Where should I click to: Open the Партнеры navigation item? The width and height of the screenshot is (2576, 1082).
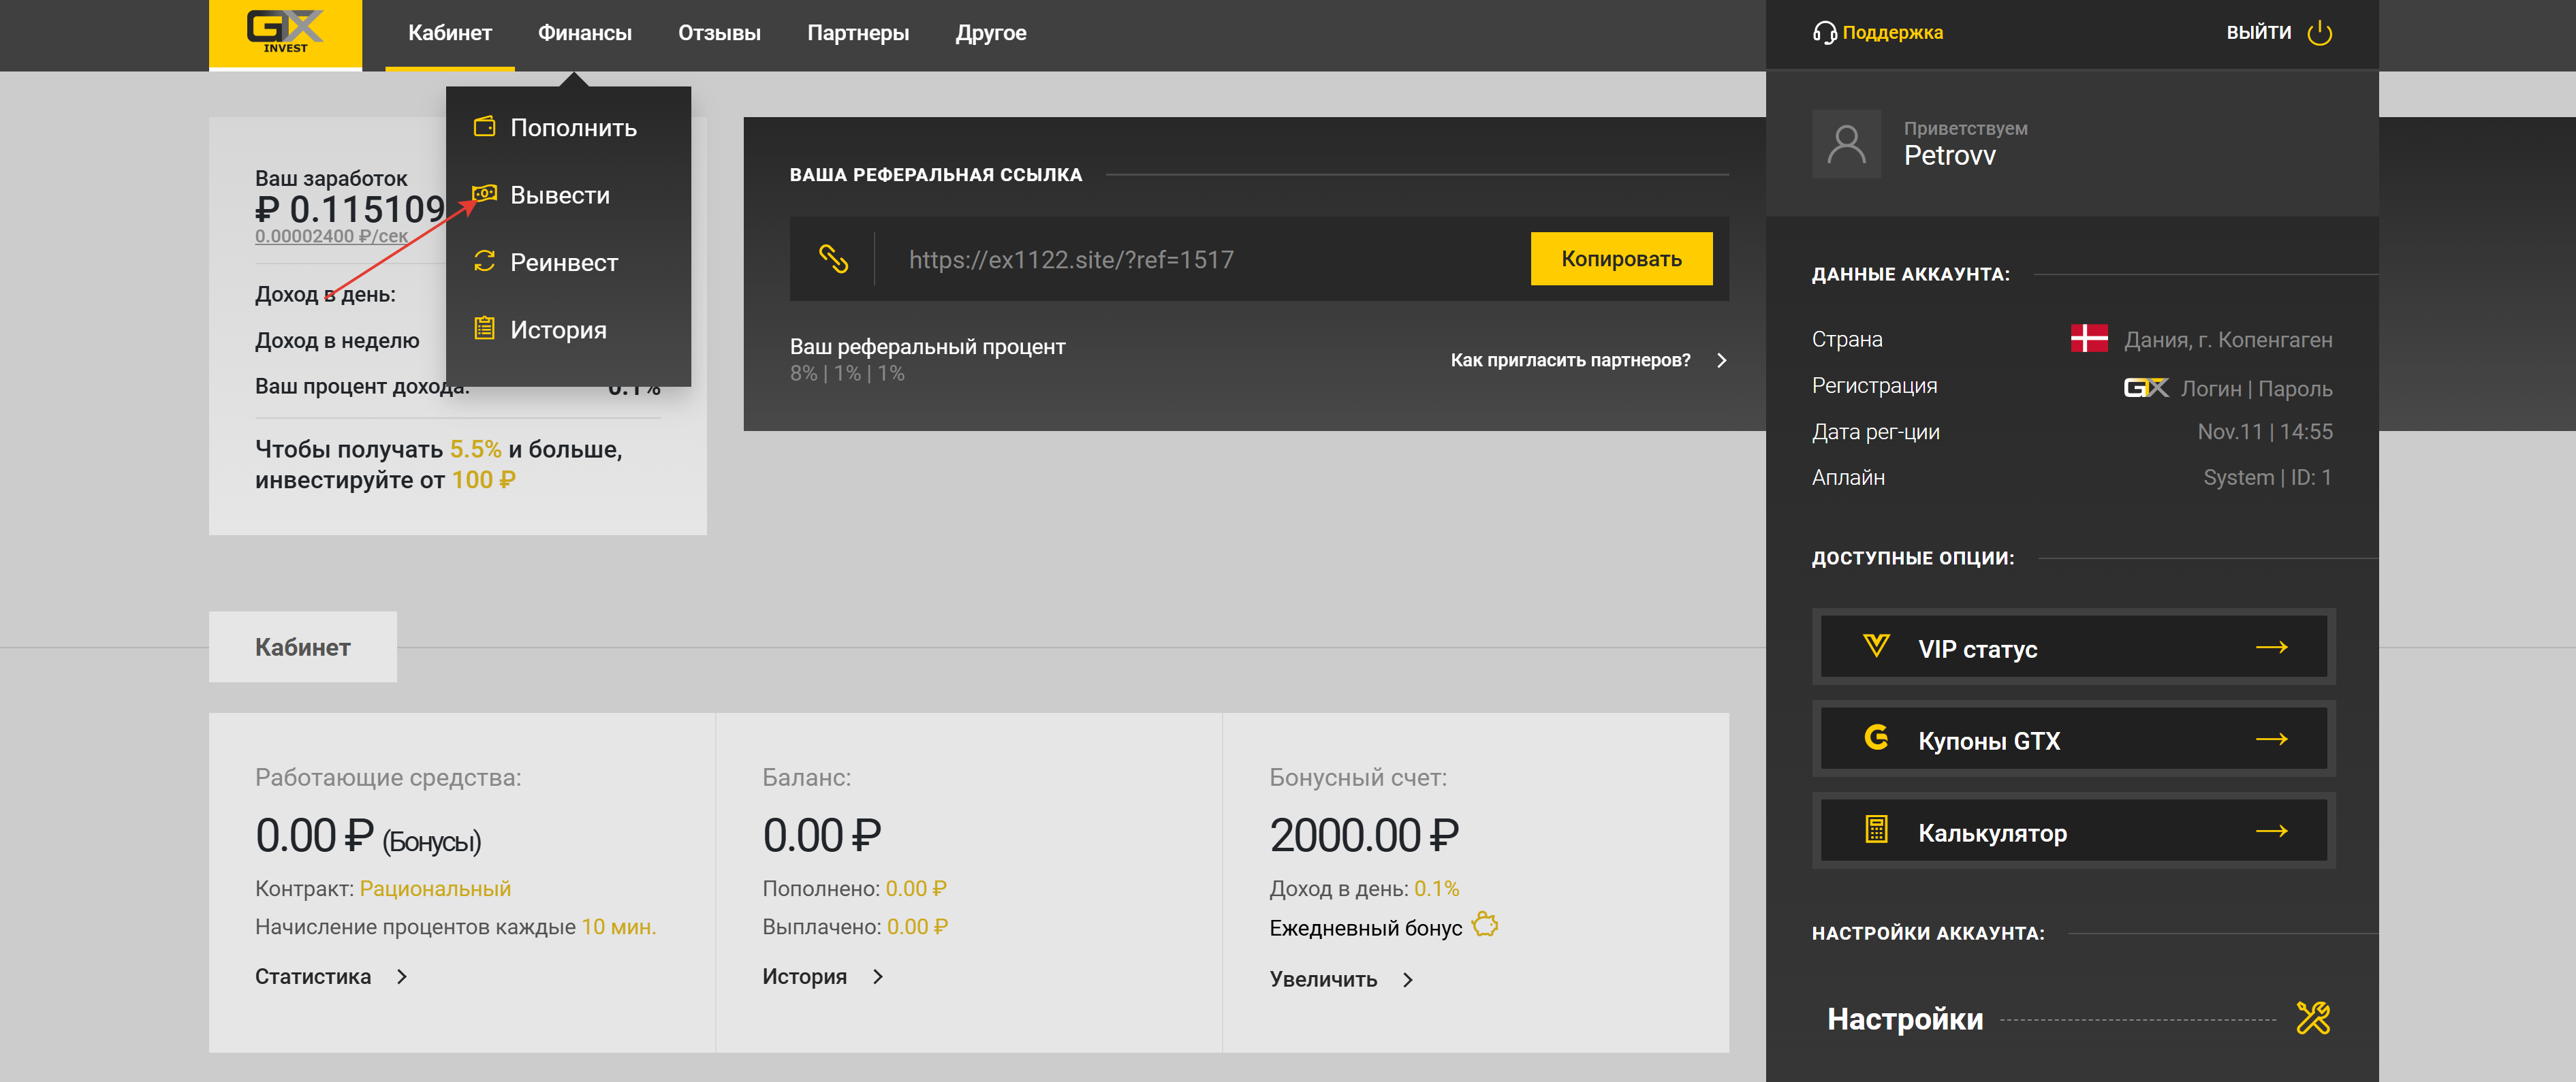858,33
